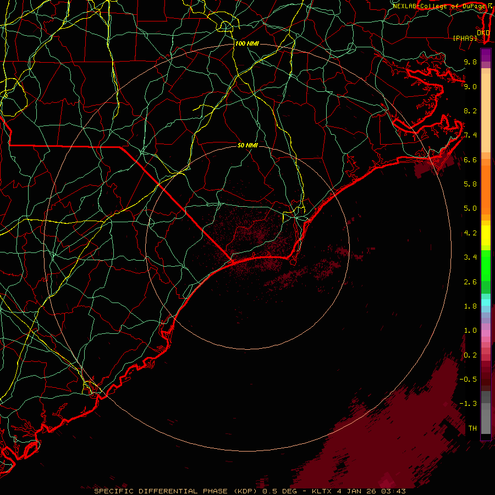Pick the bright green band of the color bar
495x495 pixels.
[x=486, y=265]
